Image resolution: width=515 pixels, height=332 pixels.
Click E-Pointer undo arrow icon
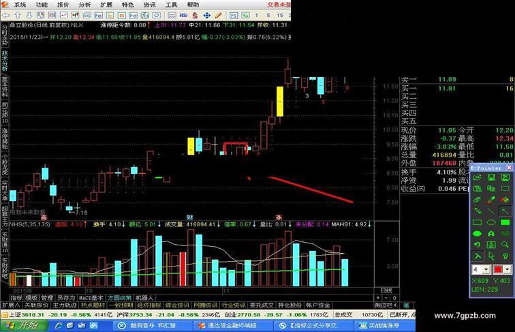click(x=478, y=245)
